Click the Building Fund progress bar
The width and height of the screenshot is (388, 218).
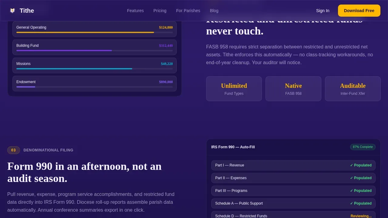pos(95,51)
